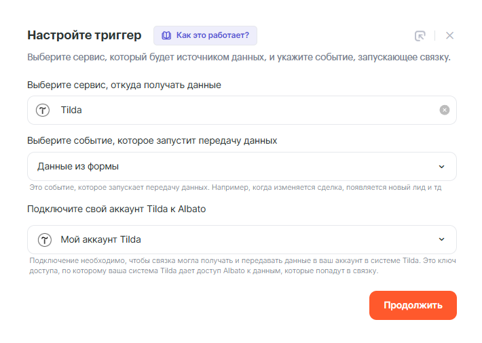Click the Tilda logo in the service field
The width and height of the screenshot is (482, 343).
[43, 110]
